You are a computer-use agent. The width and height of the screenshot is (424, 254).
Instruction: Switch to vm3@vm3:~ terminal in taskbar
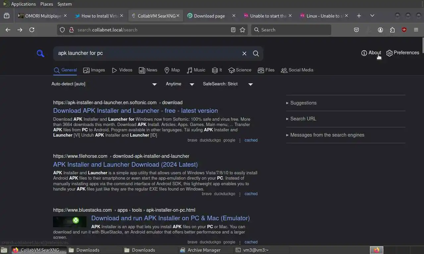click(x=261, y=250)
